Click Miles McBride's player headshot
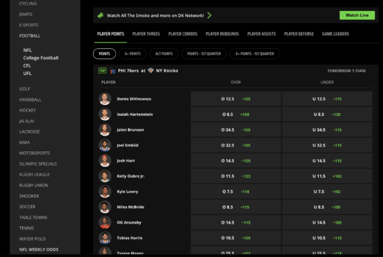 tap(105, 207)
